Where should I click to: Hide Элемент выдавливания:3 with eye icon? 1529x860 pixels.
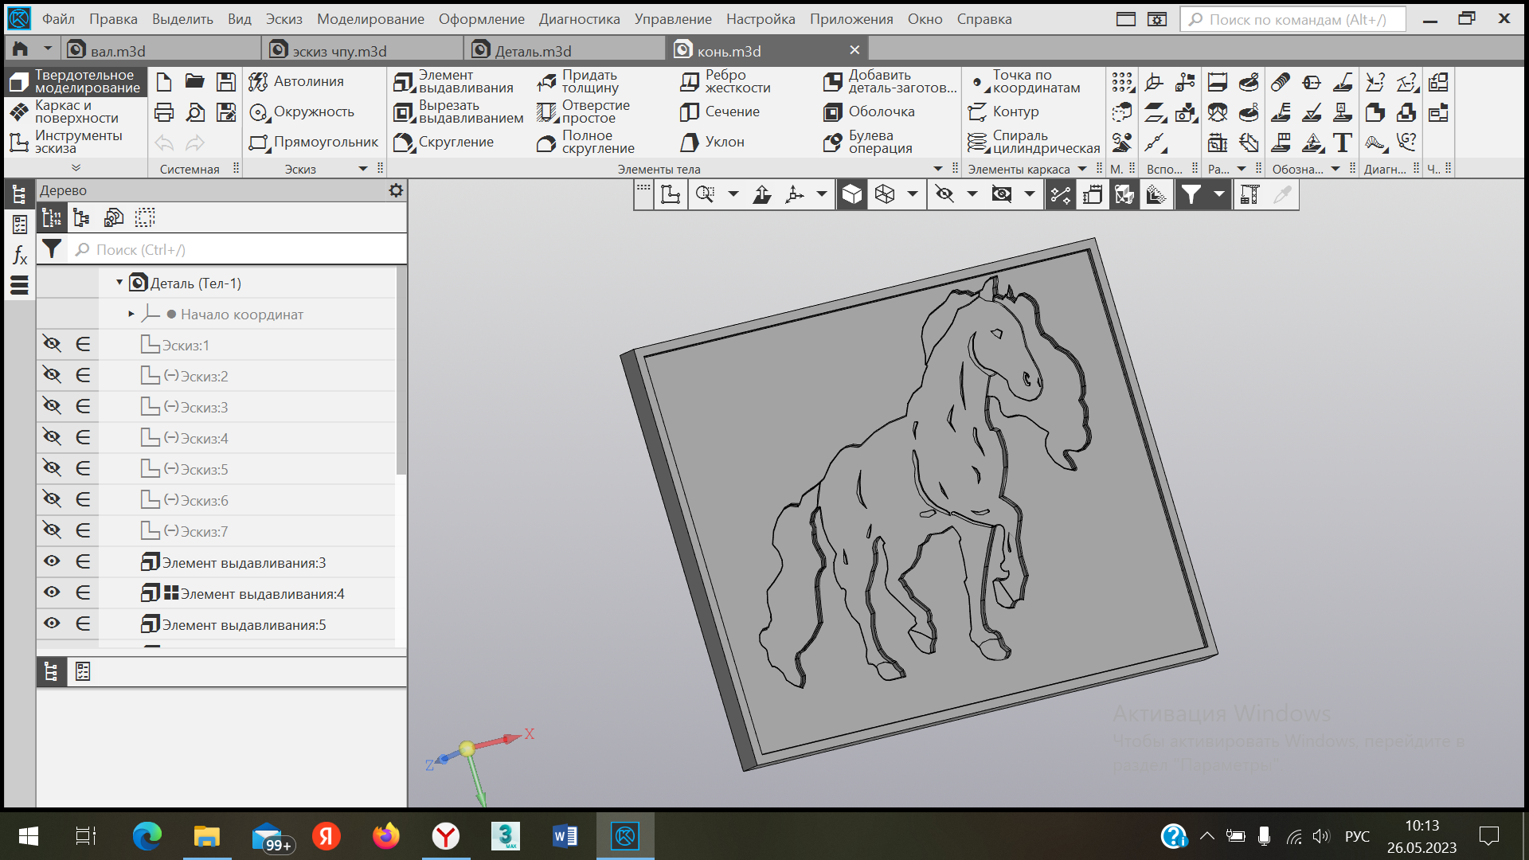pos(52,562)
